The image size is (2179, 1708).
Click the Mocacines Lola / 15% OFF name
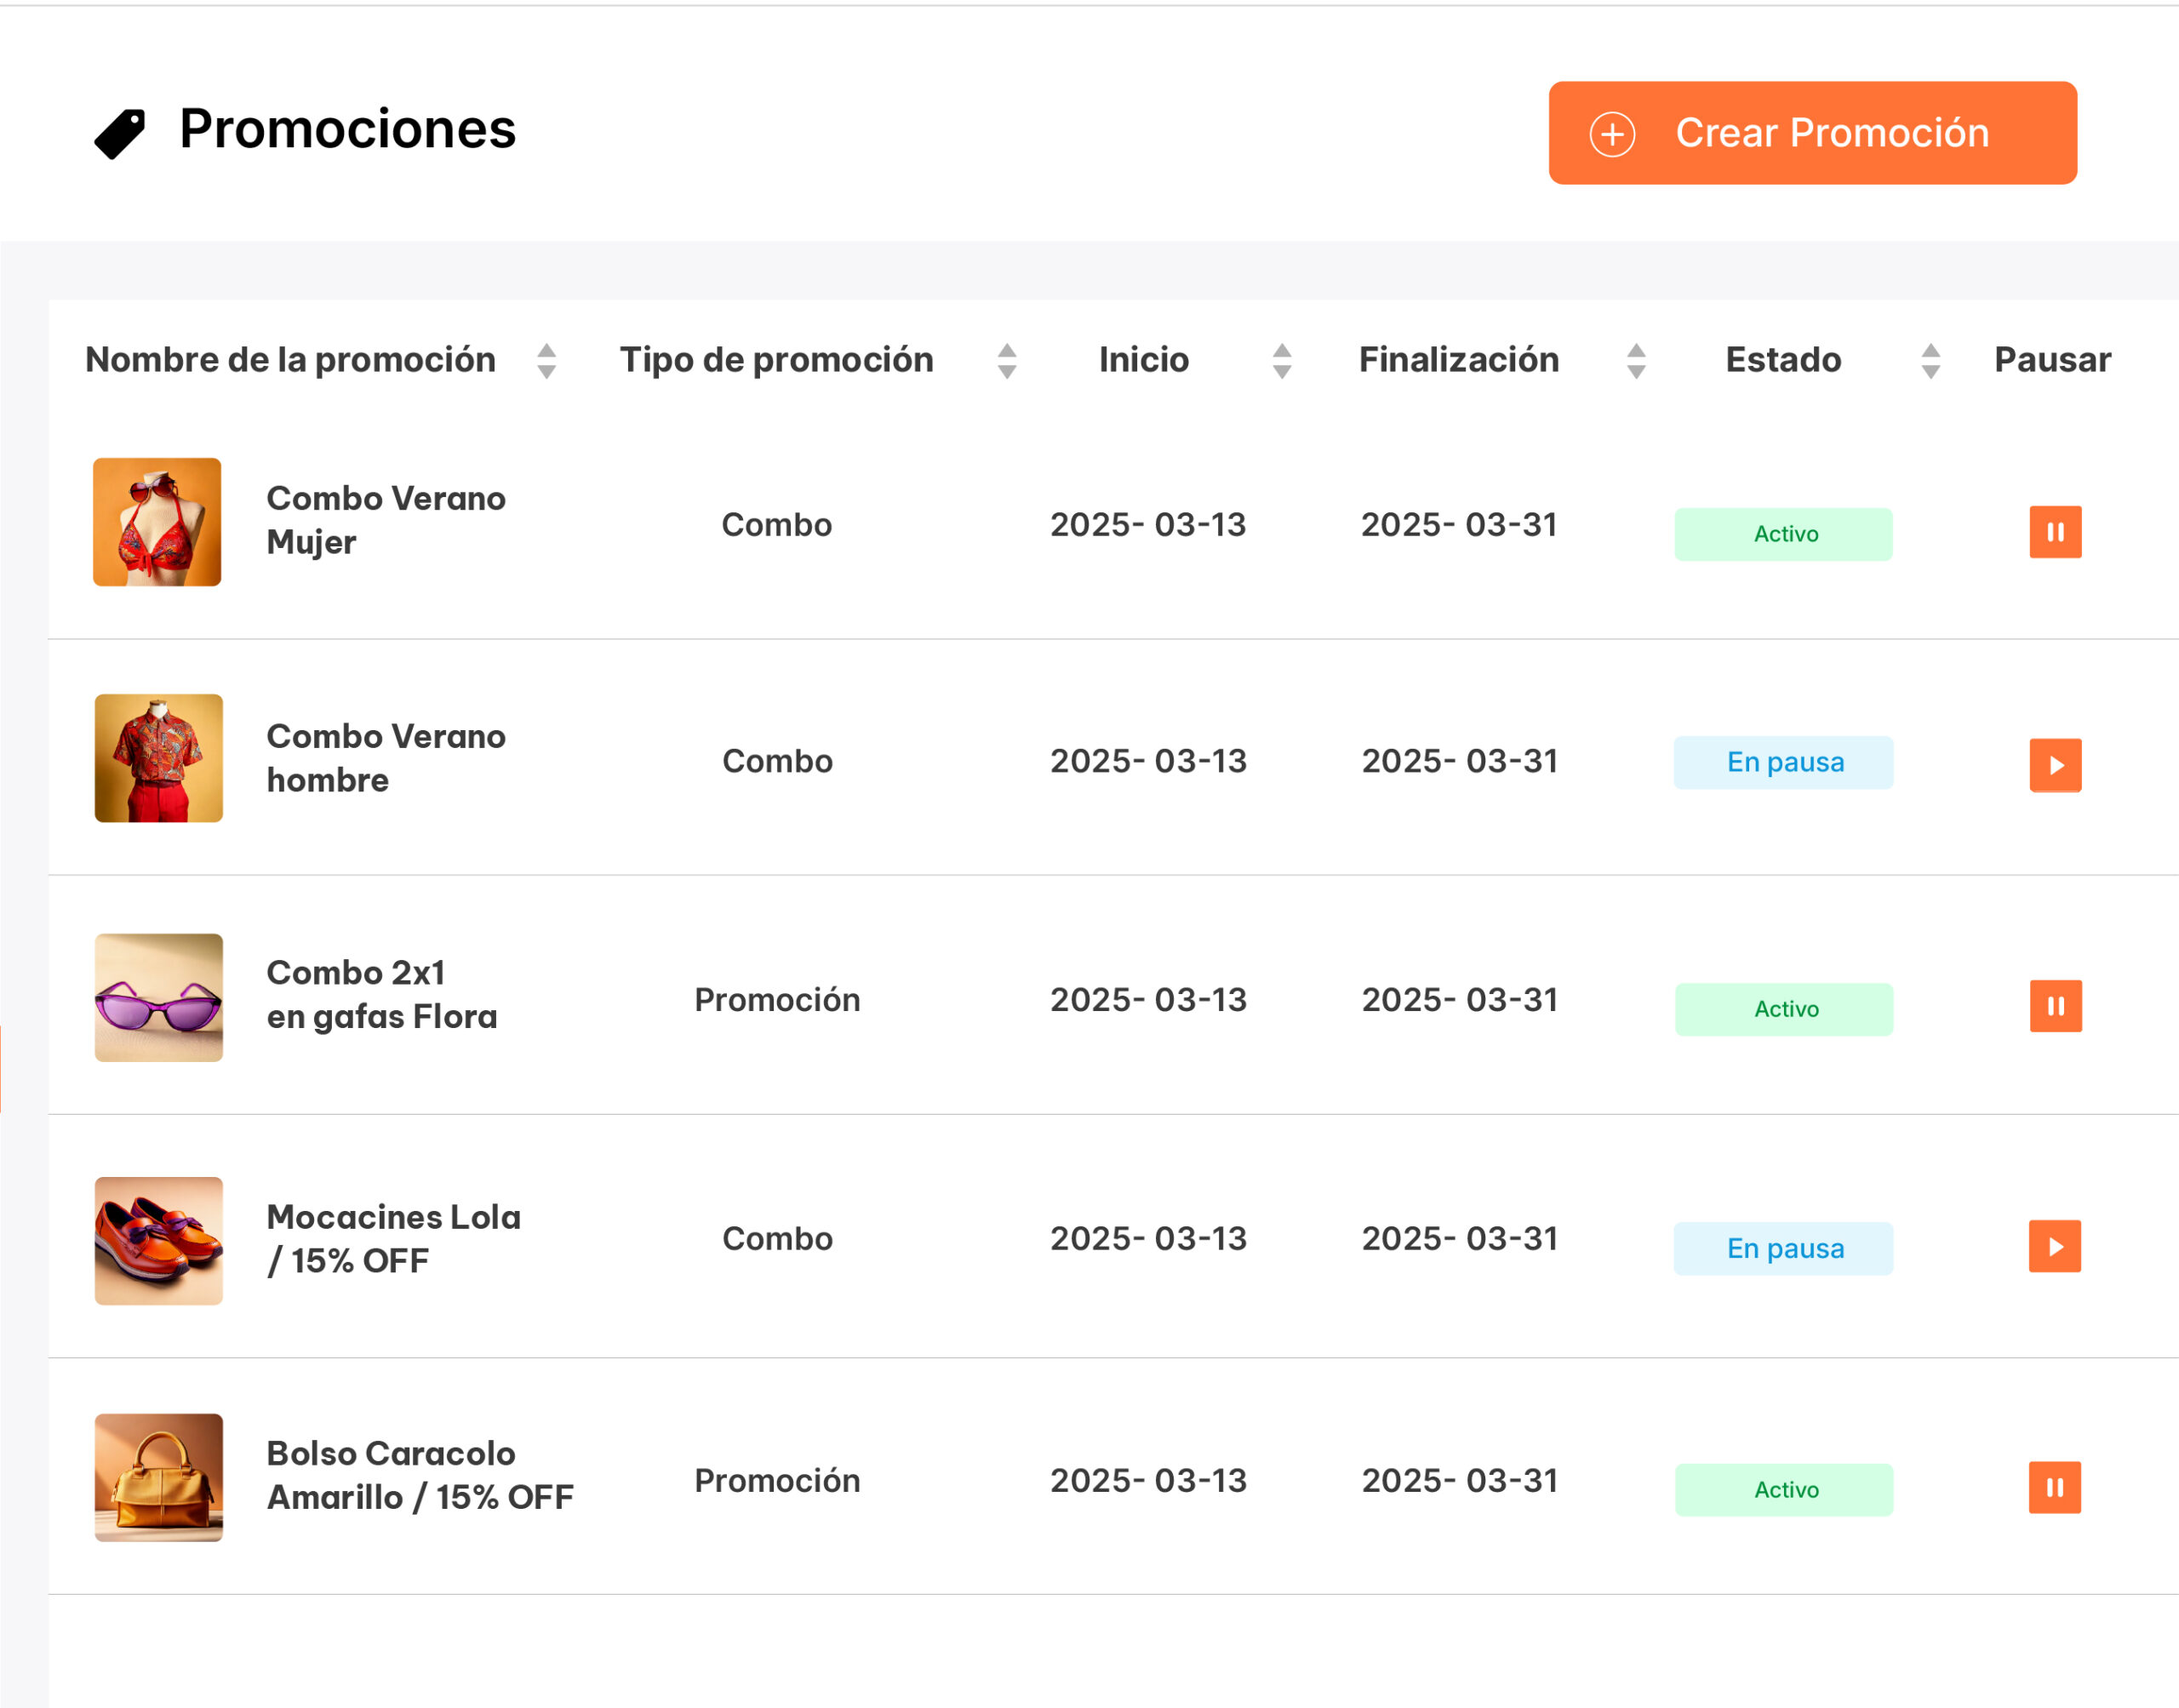394,1239
